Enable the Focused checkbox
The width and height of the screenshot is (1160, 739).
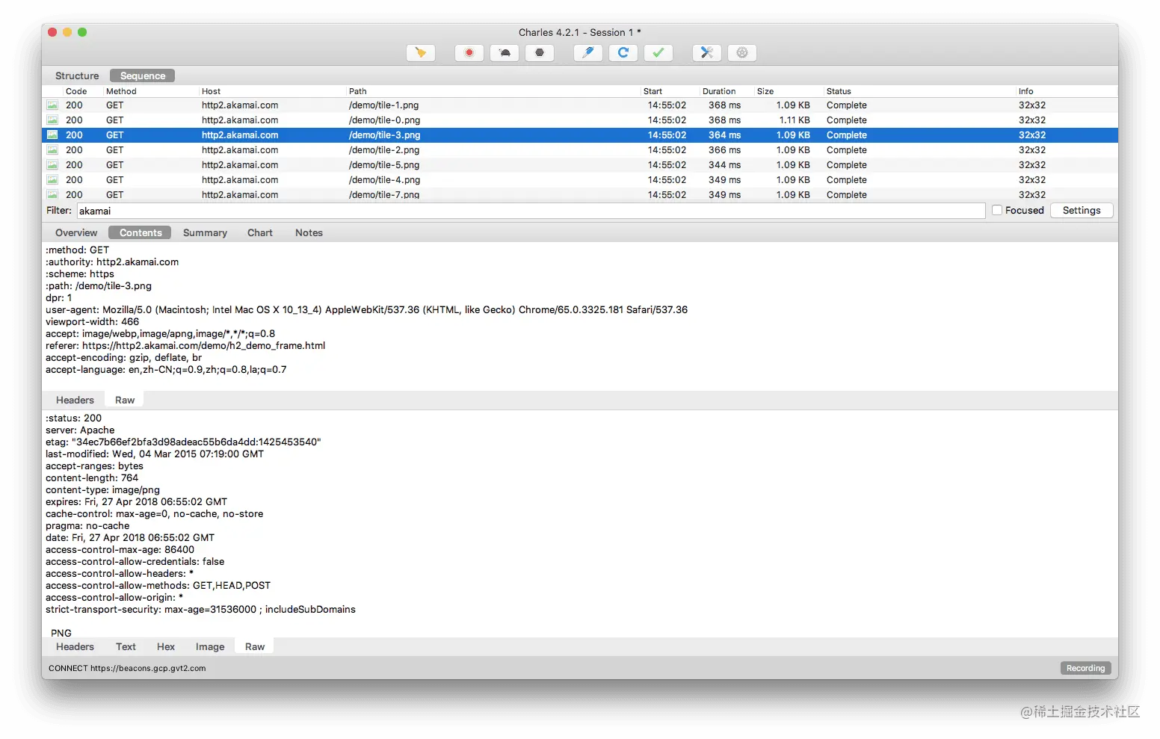pos(997,211)
